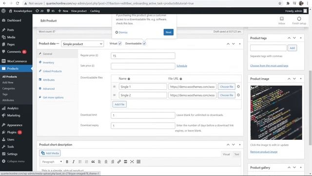The image size is (312, 176).
Task: Open Plugins in the sidebar menu
Action: coord(16,132)
